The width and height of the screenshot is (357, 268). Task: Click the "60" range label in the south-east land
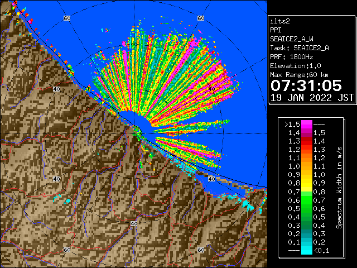click(x=201, y=250)
